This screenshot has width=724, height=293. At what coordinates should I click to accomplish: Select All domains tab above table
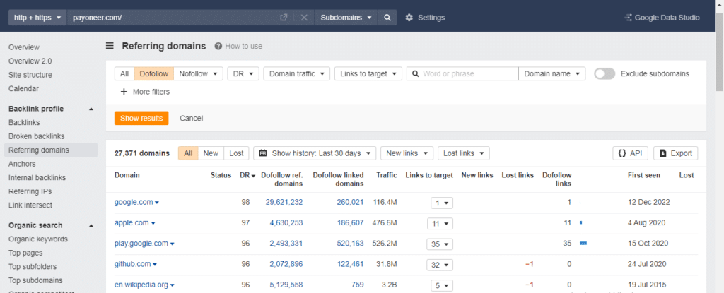coord(188,153)
